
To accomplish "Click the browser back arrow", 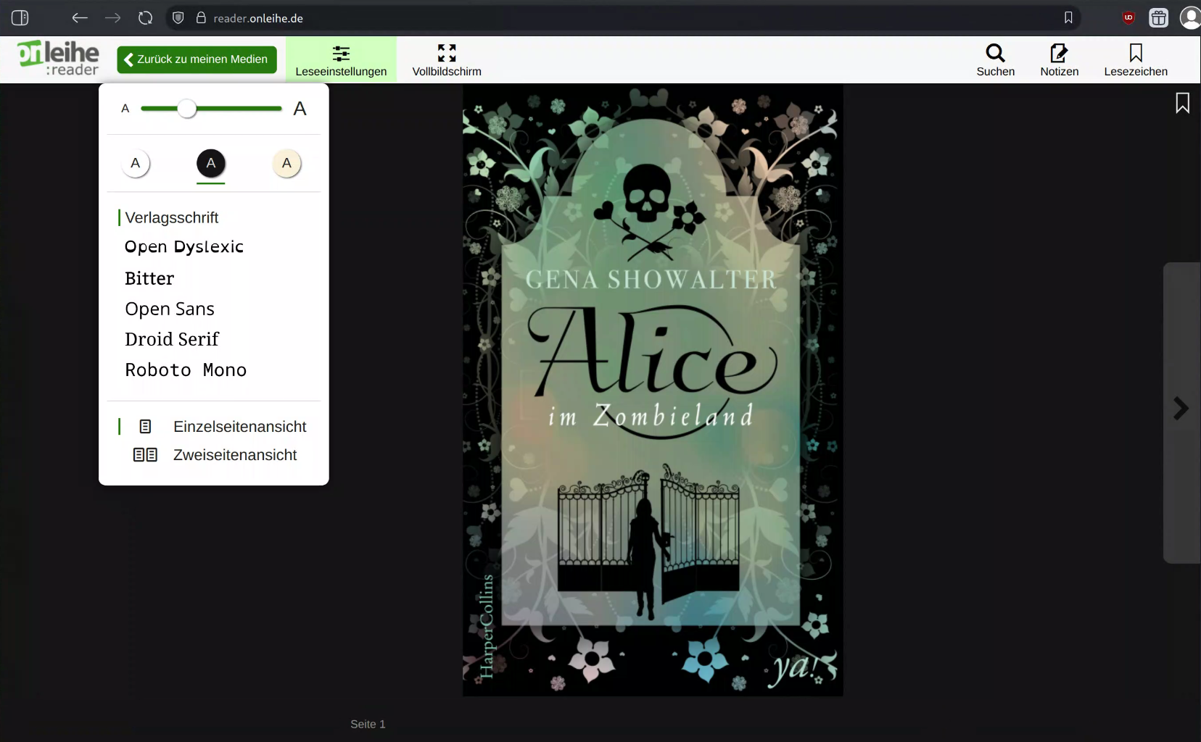I will point(80,18).
